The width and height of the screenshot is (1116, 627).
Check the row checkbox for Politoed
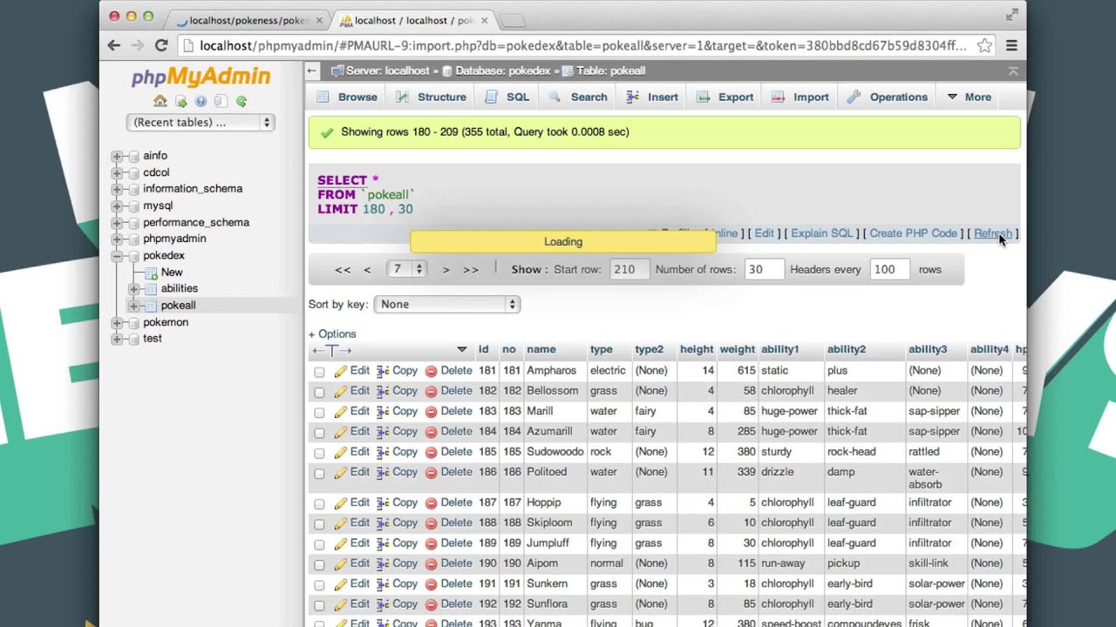(319, 474)
